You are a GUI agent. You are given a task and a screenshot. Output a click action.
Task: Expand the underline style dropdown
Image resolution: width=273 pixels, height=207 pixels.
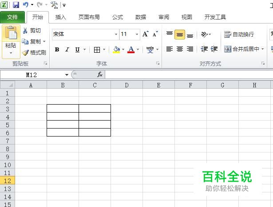85,50
